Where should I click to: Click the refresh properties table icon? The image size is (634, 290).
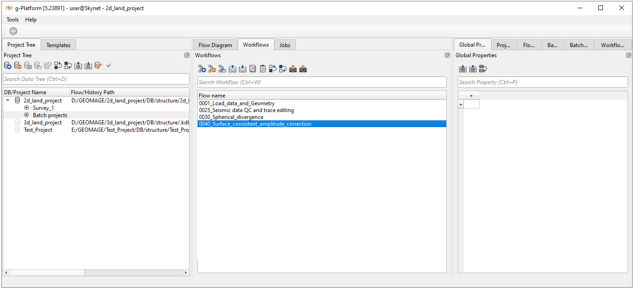[x=483, y=69]
